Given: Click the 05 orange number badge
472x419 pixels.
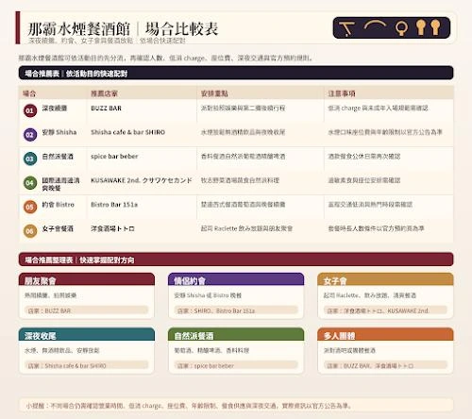Looking at the screenshot, I should (x=30, y=207).
